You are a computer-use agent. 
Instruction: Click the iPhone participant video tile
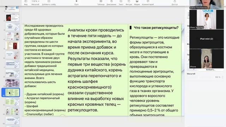[x=207, y=59]
